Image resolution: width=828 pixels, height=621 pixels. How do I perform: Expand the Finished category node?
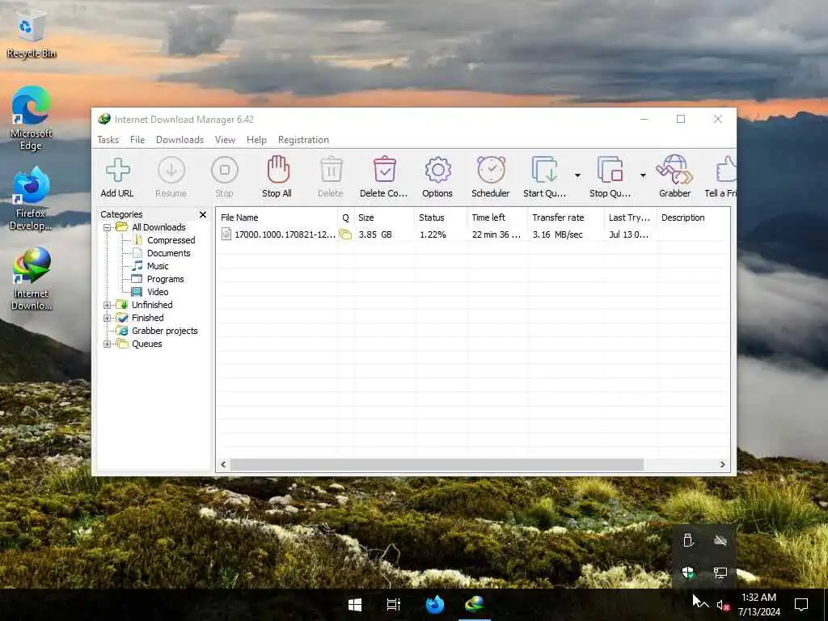108,319
